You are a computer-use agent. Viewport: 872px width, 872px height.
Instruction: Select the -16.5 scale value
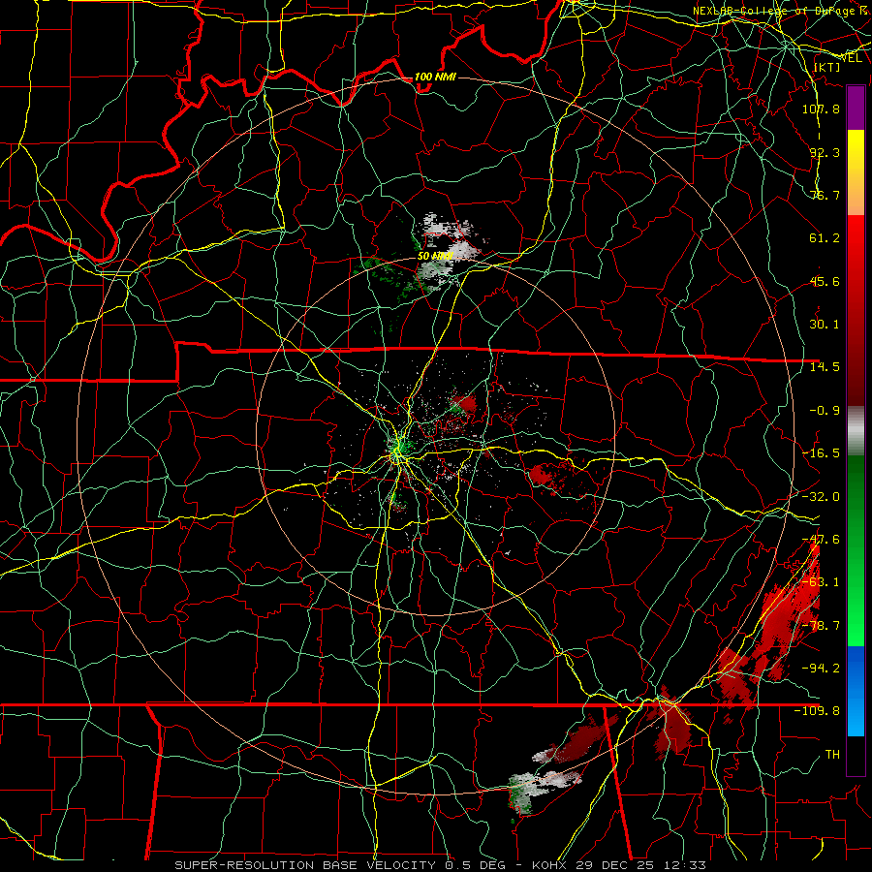pyautogui.click(x=821, y=453)
